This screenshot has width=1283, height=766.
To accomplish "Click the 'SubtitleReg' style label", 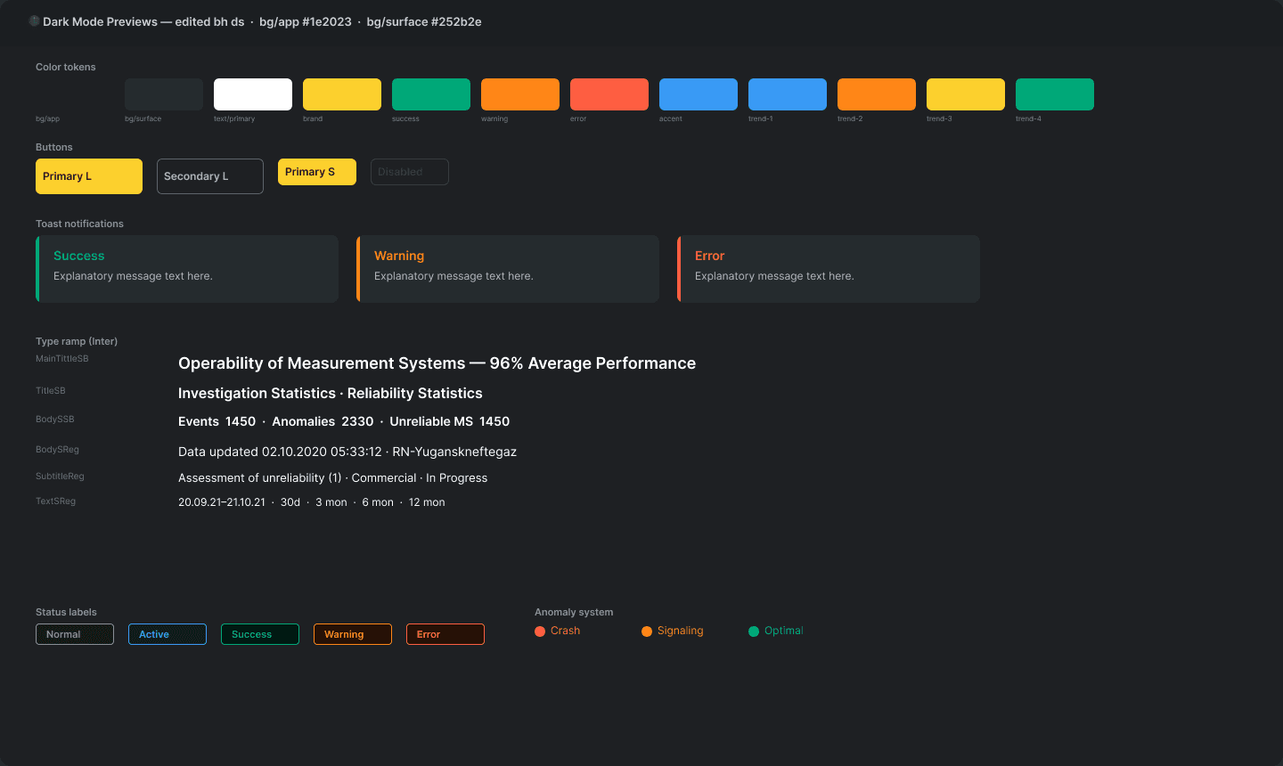I will 60,477.
